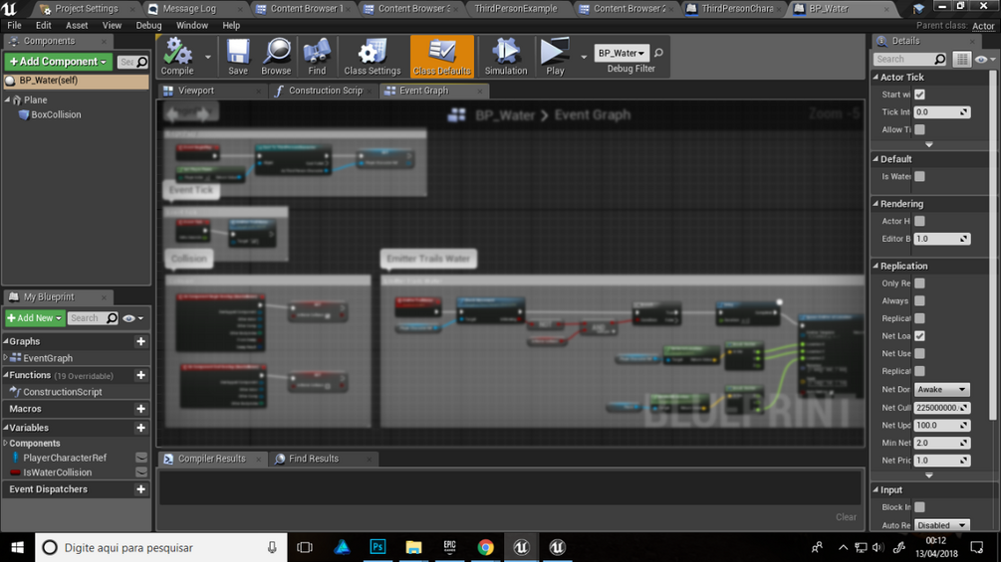Toggle Only Relevant to Owner checkbox
This screenshot has width=1001, height=562.
click(x=919, y=282)
